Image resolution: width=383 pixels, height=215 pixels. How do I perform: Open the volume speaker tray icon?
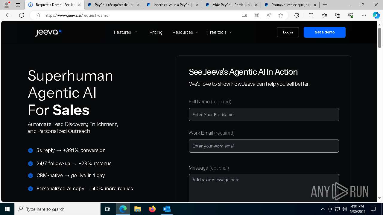[344, 209]
